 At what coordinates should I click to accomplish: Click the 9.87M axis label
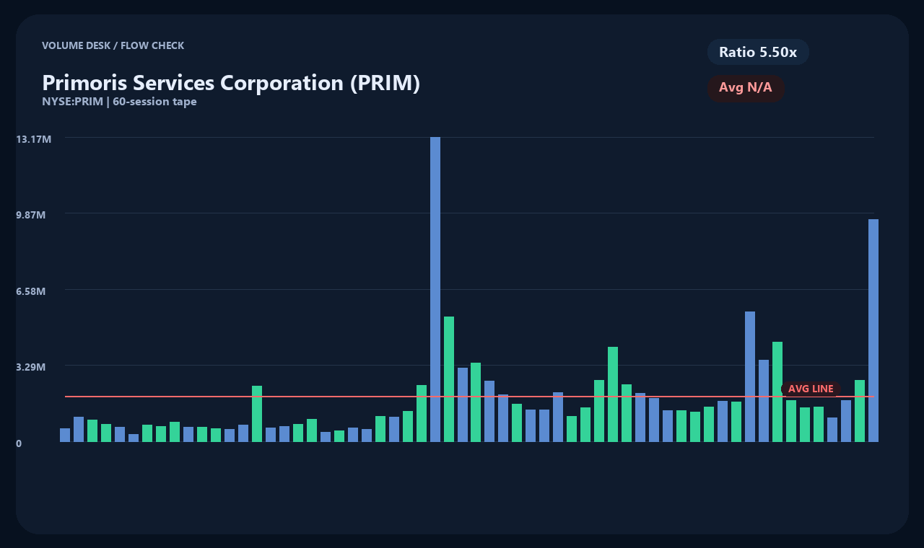(32, 215)
